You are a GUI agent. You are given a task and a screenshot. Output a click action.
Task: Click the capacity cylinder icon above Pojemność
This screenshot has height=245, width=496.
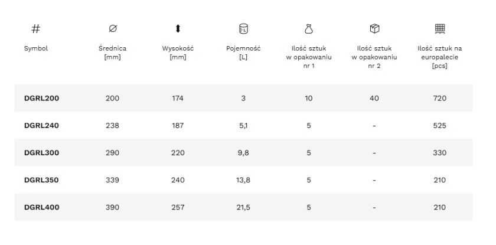point(243,29)
